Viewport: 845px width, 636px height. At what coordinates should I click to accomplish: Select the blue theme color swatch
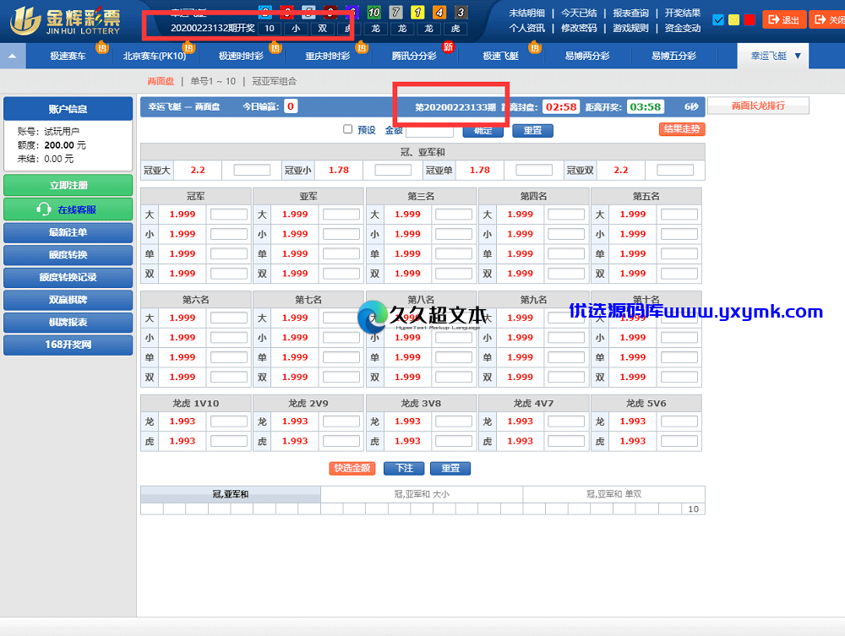tap(717, 20)
